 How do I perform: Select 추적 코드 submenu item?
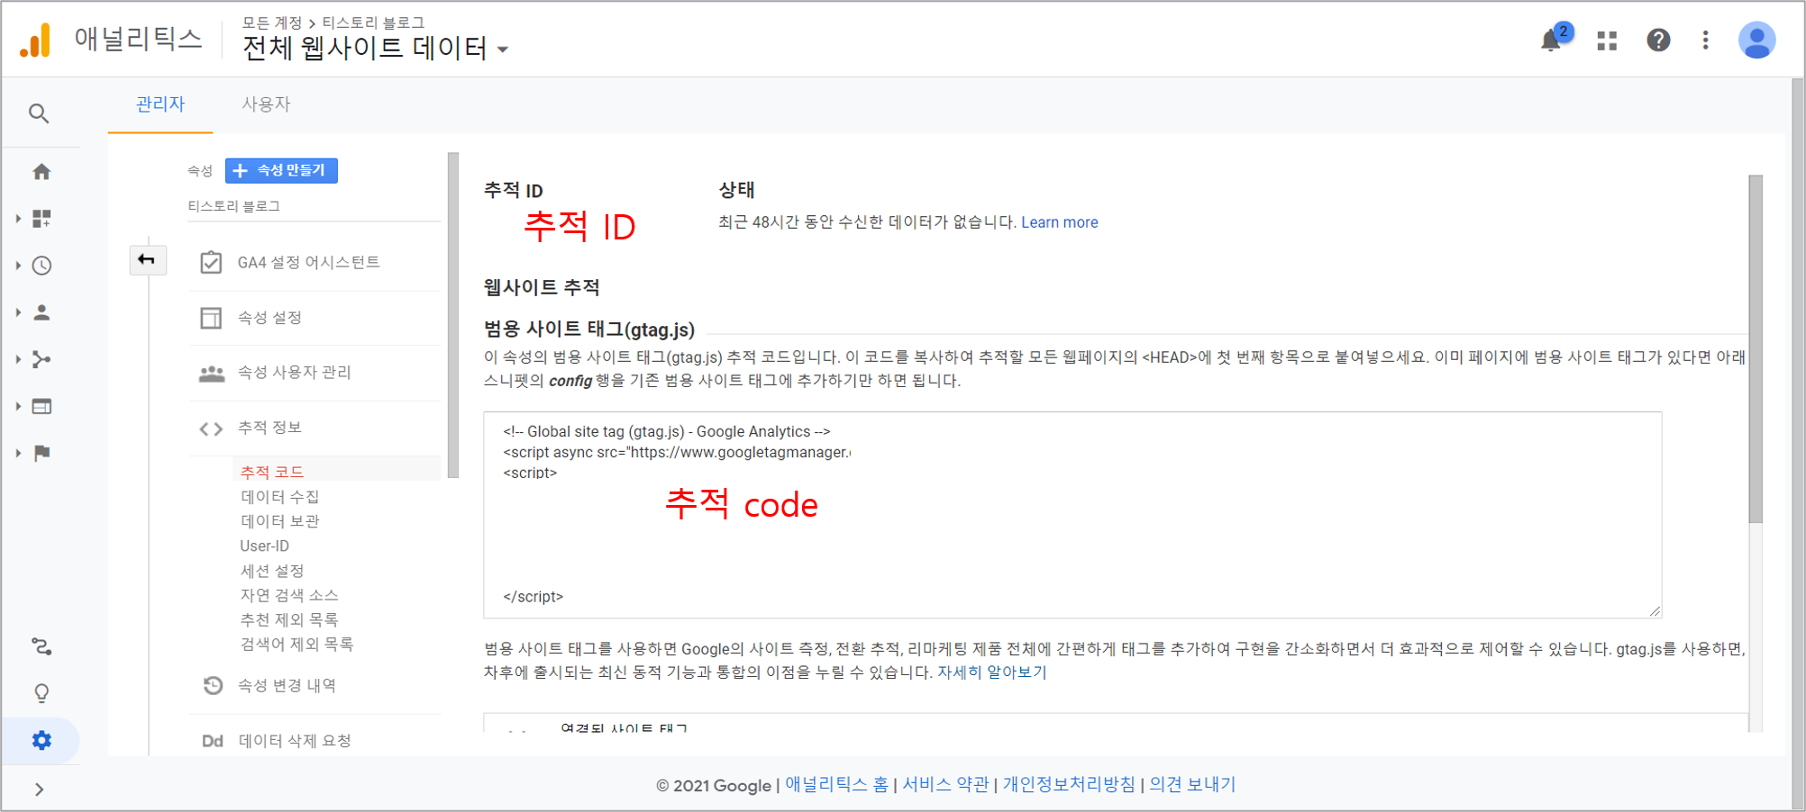click(272, 472)
